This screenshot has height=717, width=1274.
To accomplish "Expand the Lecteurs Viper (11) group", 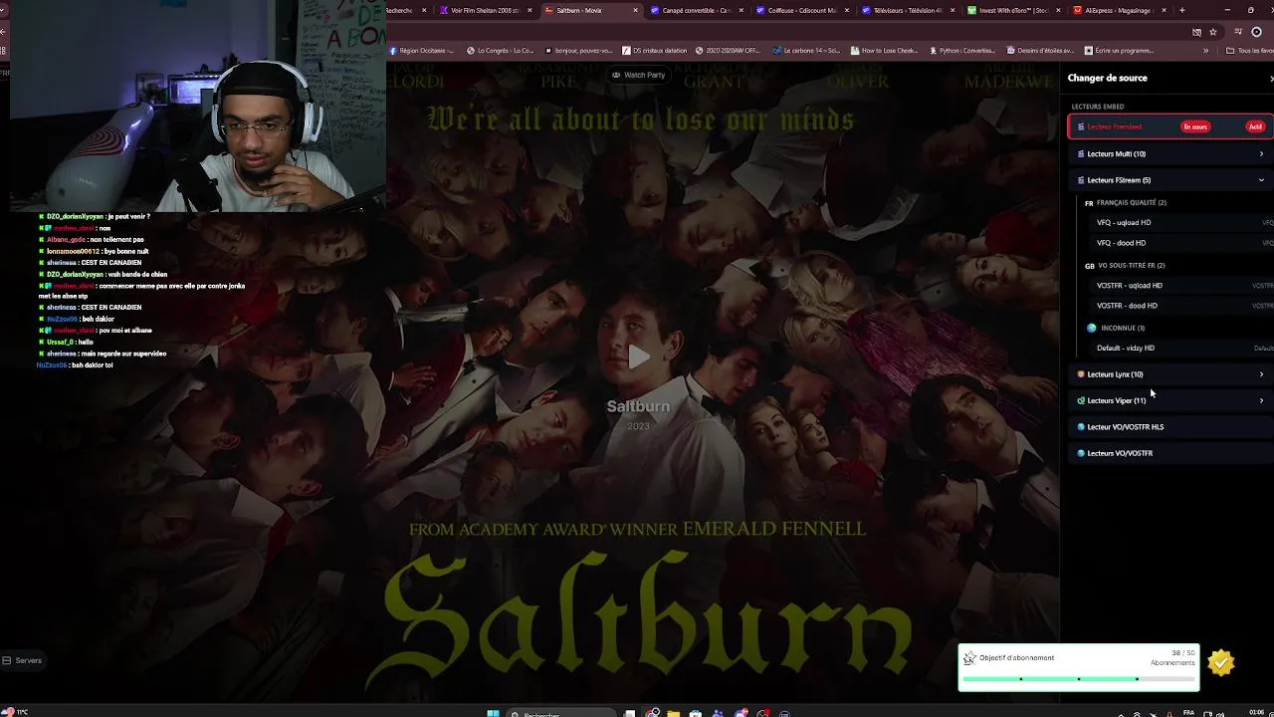I will (1169, 400).
